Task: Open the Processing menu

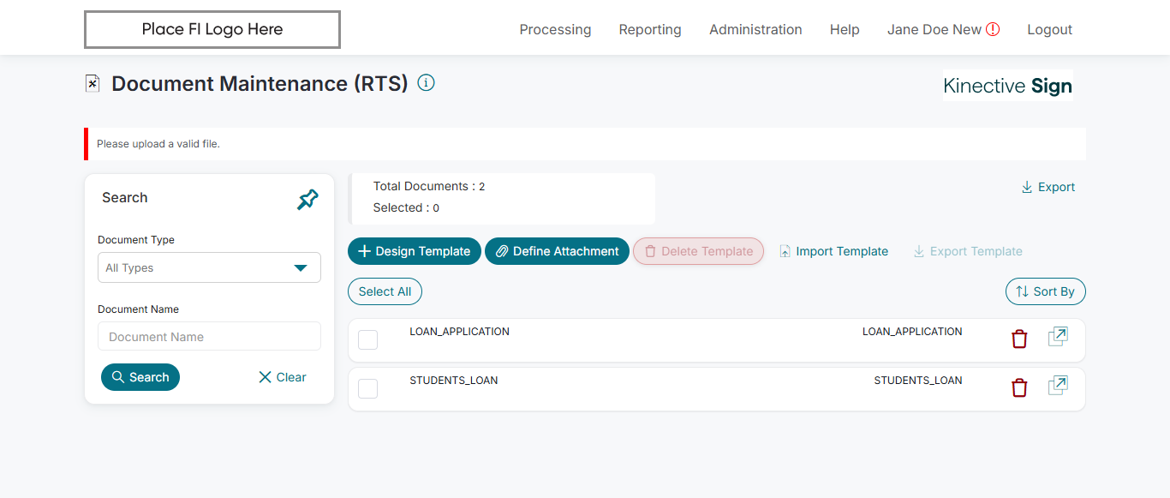Action: click(x=555, y=29)
